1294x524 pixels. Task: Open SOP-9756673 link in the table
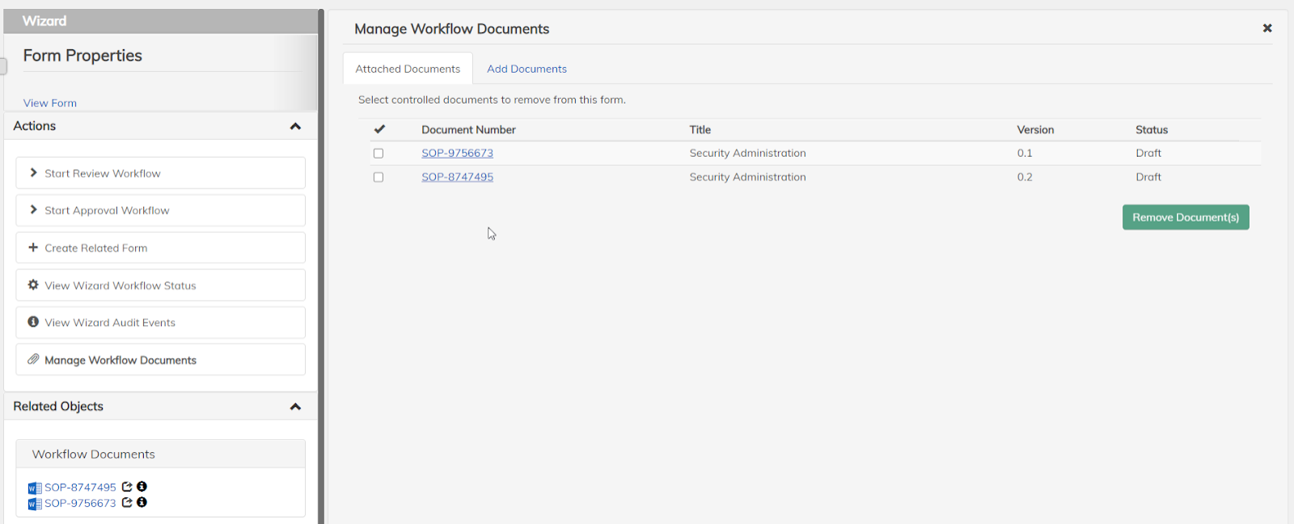click(457, 154)
